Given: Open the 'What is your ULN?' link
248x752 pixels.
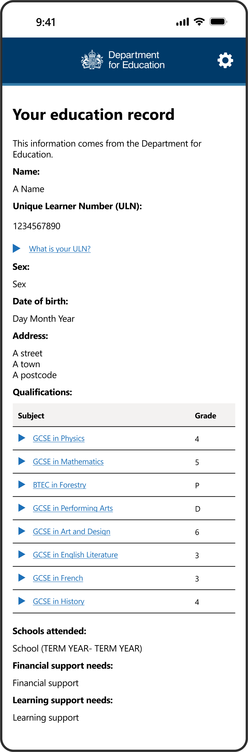Looking at the screenshot, I should [60, 249].
